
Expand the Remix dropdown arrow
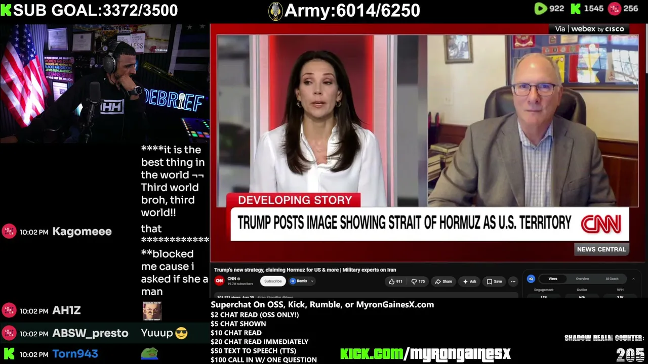click(312, 281)
